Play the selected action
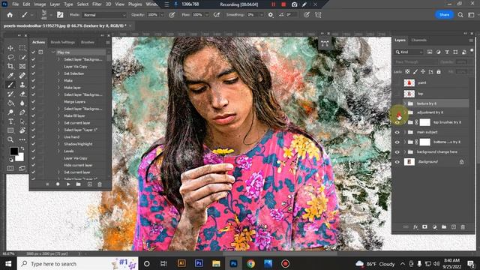 (68, 184)
